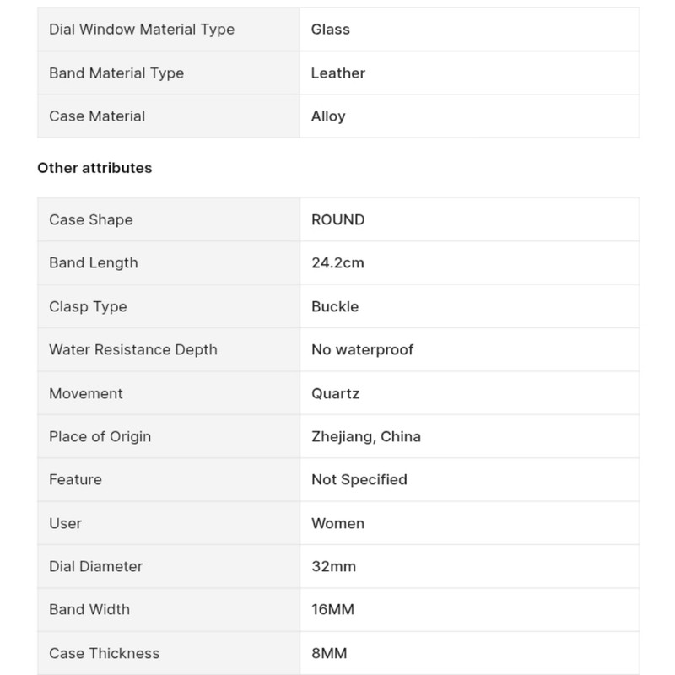The image size is (675, 675).
Task: Select the ROUND value text
Action: [338, 219]
